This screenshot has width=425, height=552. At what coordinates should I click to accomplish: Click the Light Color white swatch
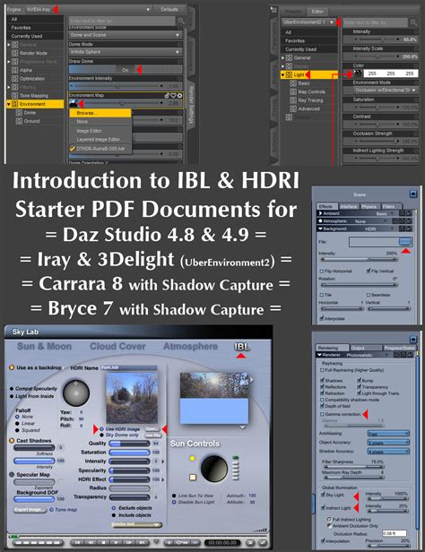click(x=391, y=73)
